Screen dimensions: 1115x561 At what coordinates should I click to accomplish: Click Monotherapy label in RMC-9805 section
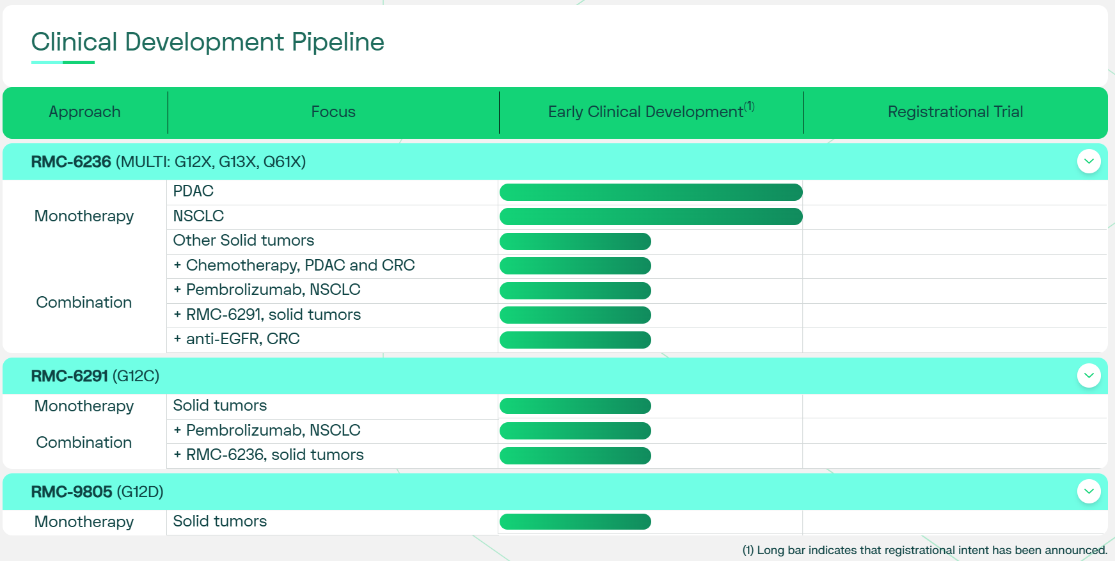(x=84, y=522)
